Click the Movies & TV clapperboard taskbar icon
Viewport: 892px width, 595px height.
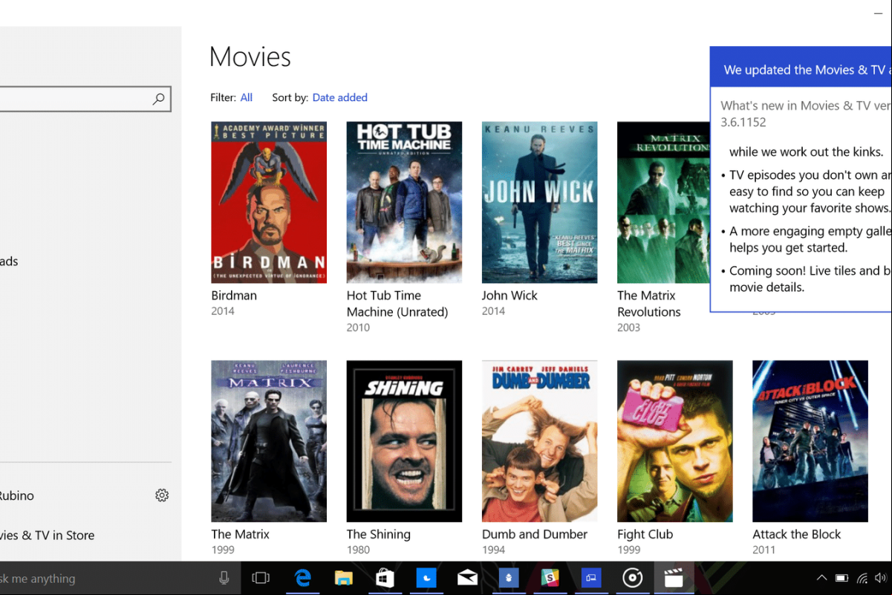click(674, 578)
